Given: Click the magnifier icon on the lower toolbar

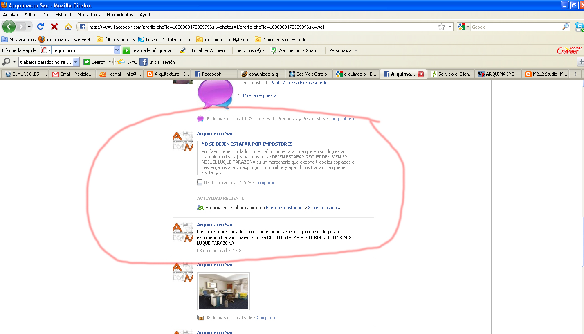Looking at the screenshot, I should pos(6,62).
